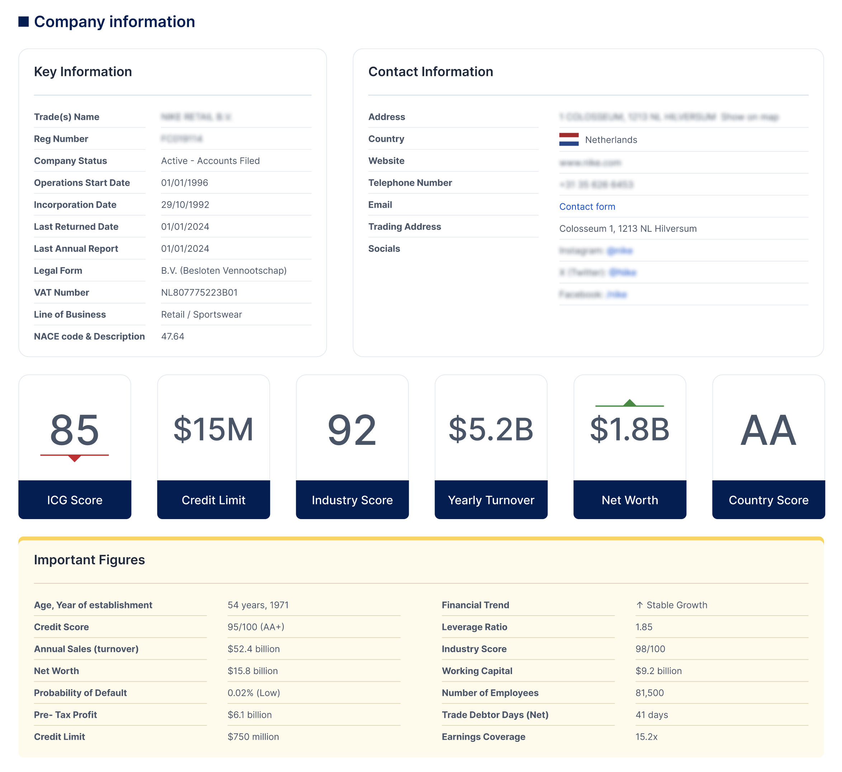Click the VAT number NL807775223B01
Image resolution: width=842 pixels, height=772 pixels.
pyautogui.click(x=199, y=292)
